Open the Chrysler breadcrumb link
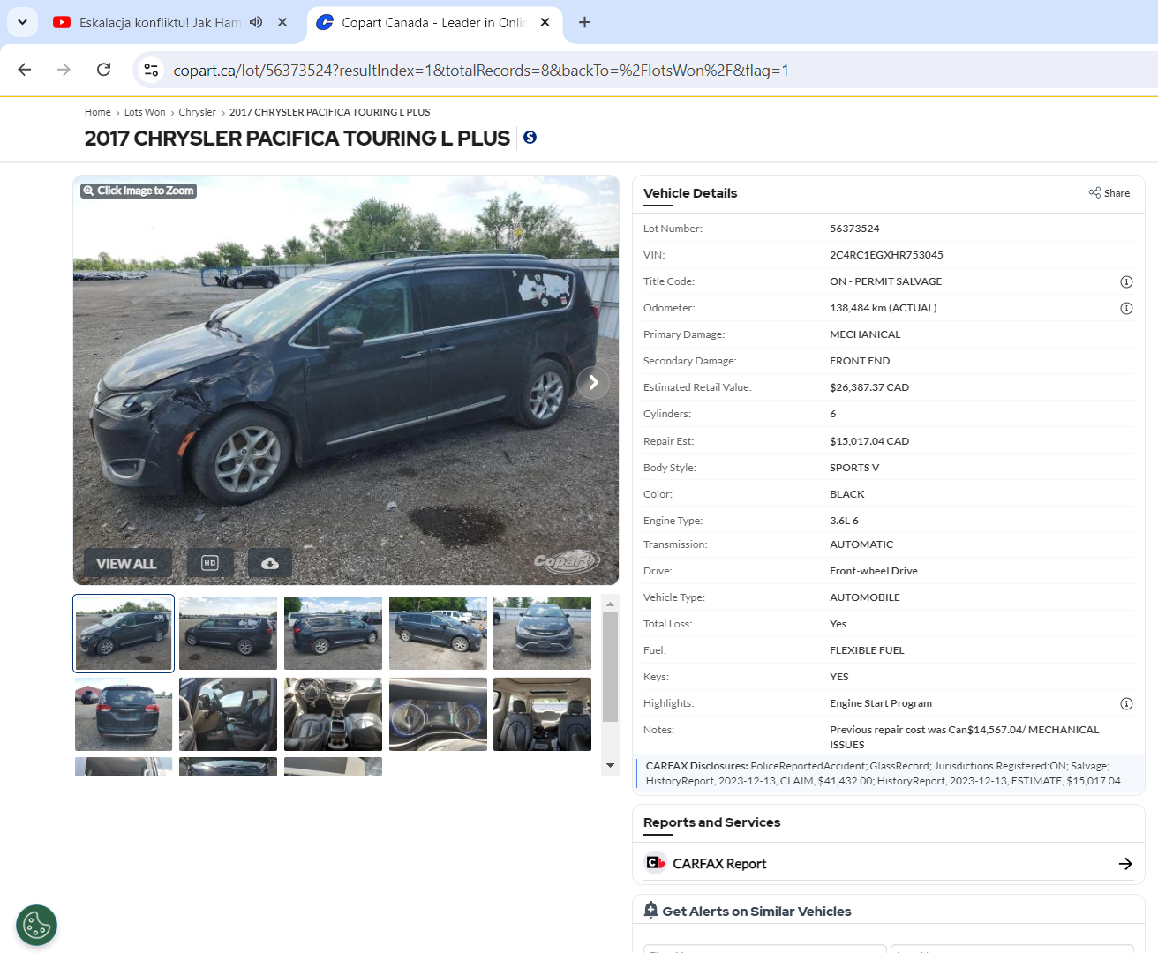 tap(197, 112)
